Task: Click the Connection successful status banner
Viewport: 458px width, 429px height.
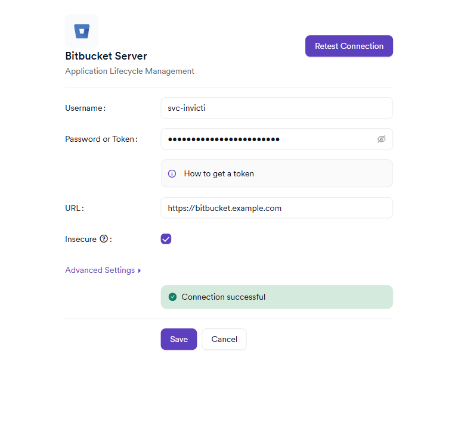Action: pos(277,297)
